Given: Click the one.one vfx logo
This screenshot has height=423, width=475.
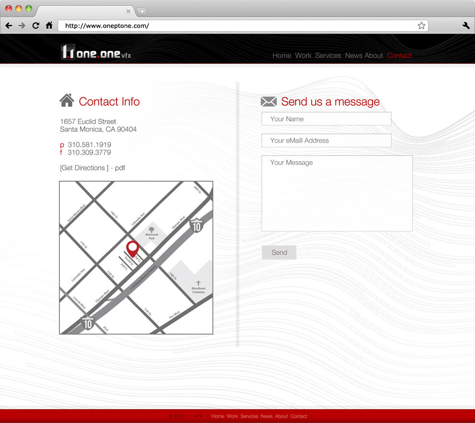Looking at the screenshot, I should click(x=96, y=52).
